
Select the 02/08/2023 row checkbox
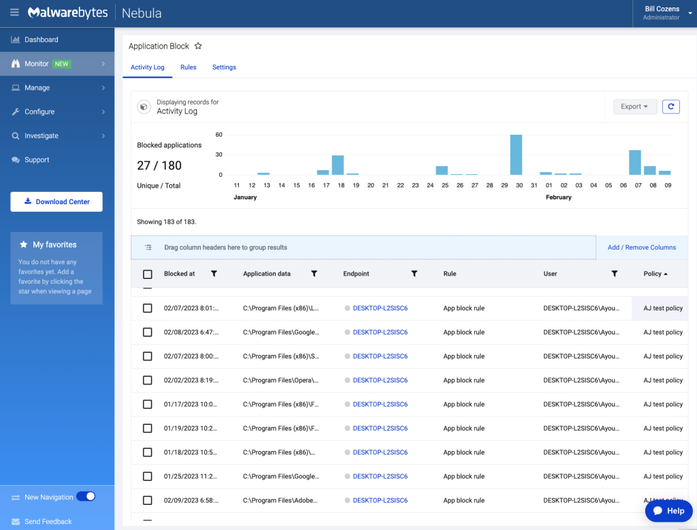click(148, 332)
